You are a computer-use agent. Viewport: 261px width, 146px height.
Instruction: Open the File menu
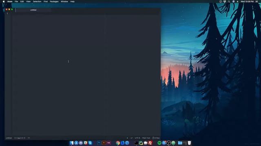16,2
